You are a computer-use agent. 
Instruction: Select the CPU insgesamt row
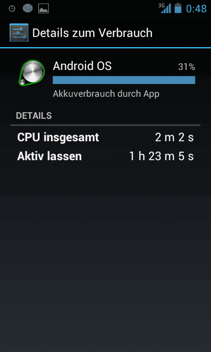pos(105,137)
